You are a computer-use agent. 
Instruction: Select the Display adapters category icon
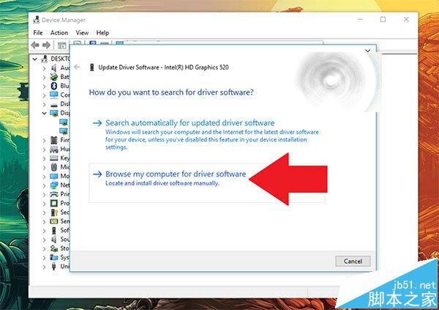53,113
